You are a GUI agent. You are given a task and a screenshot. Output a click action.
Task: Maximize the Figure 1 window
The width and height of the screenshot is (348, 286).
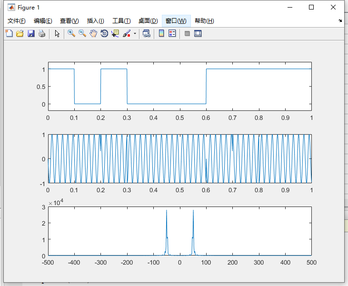tap(311, 7)
